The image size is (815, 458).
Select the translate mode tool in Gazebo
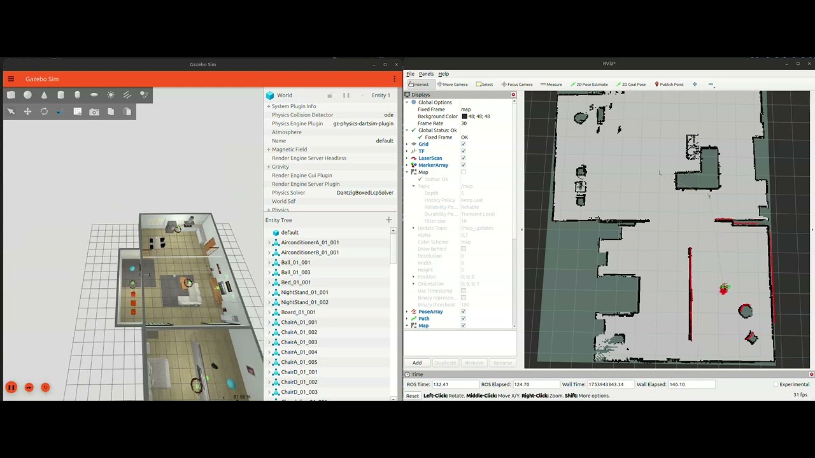point(27,111)
